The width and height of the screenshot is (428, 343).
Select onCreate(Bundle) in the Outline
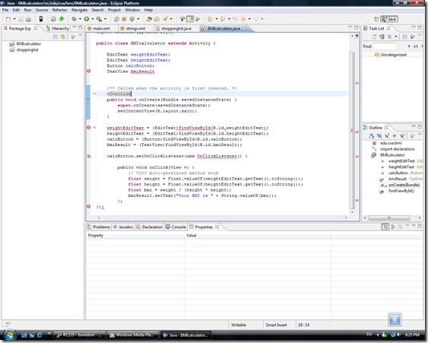coord(401,185)
